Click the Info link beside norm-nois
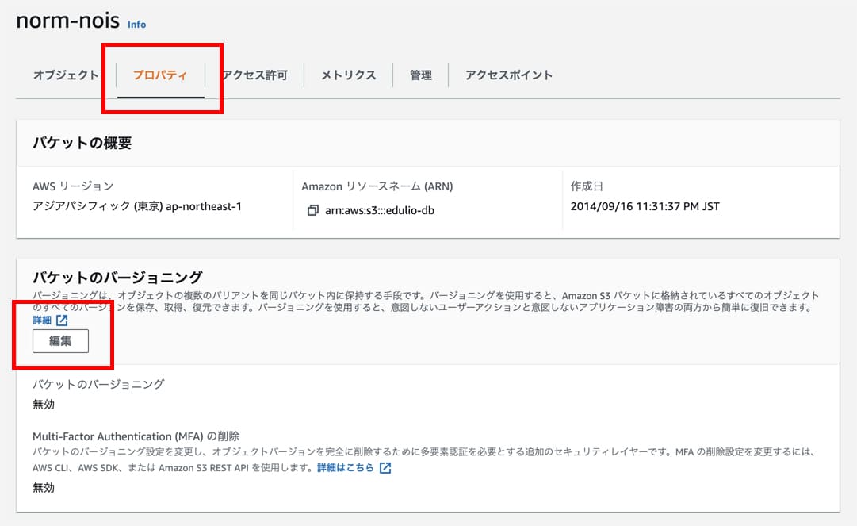This screenshot has height=526, width=857. [136, 25]
